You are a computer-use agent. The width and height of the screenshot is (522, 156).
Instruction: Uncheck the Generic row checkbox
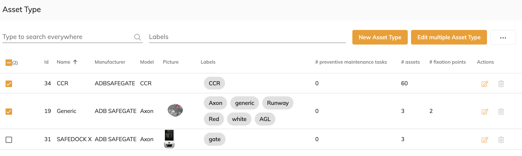point(9,111)
